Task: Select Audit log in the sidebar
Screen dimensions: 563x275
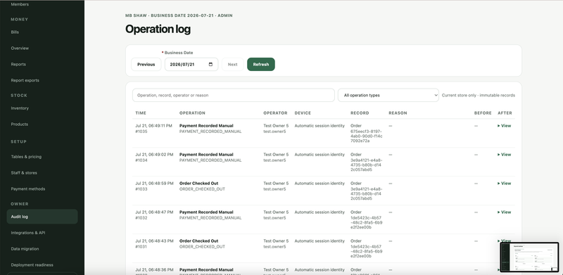Action: (42, 217)
